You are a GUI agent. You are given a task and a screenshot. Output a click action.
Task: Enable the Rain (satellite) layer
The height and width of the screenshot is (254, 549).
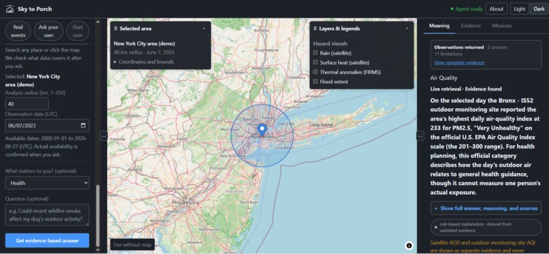tap(315, 53)
